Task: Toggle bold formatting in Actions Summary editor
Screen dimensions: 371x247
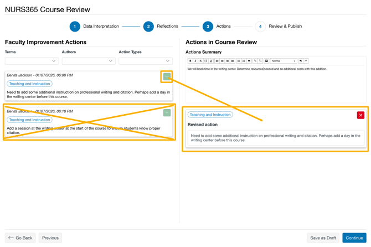Action: click(x=190, y=61)
